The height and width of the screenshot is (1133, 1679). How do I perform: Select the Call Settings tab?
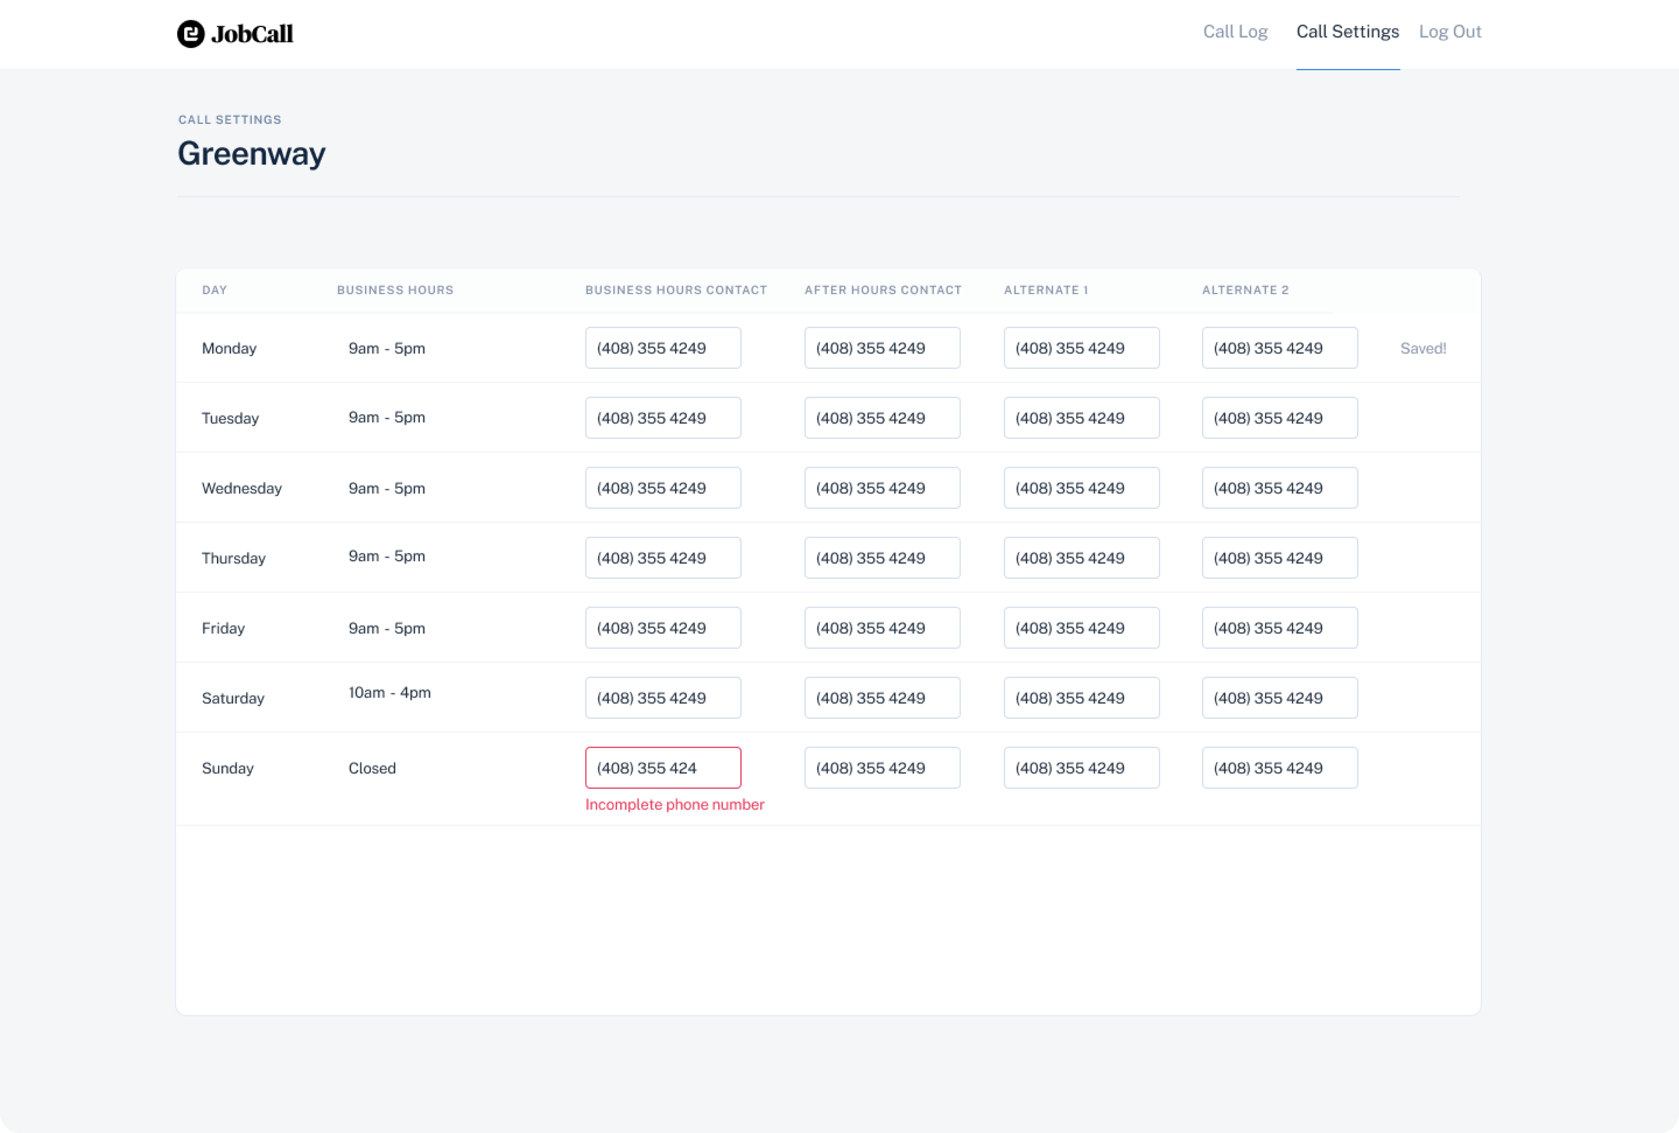1348,32
